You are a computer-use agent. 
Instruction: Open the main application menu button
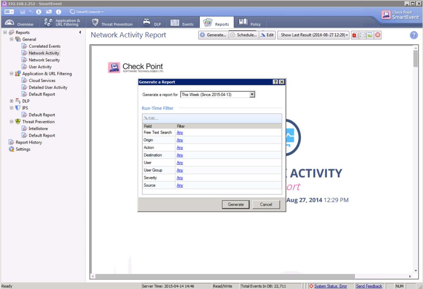9,12
